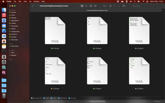Open the Go menu
The image size is (165, 103).
tap(30, 1)
